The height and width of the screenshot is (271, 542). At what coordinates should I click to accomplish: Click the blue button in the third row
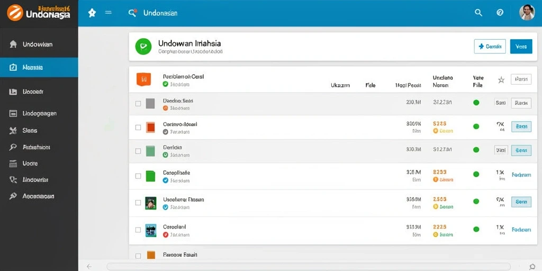pos(521,150)
